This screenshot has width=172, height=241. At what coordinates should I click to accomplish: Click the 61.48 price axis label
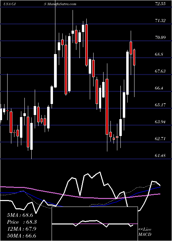160,156
